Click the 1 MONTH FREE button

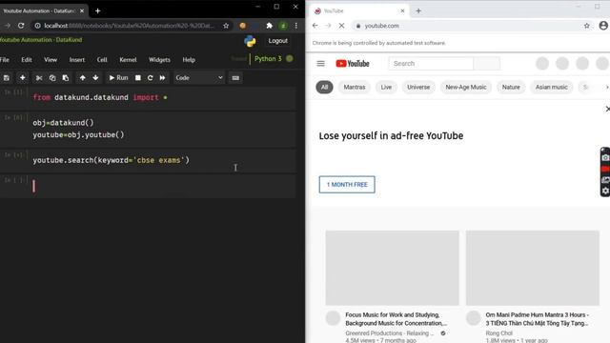[347, 184]
